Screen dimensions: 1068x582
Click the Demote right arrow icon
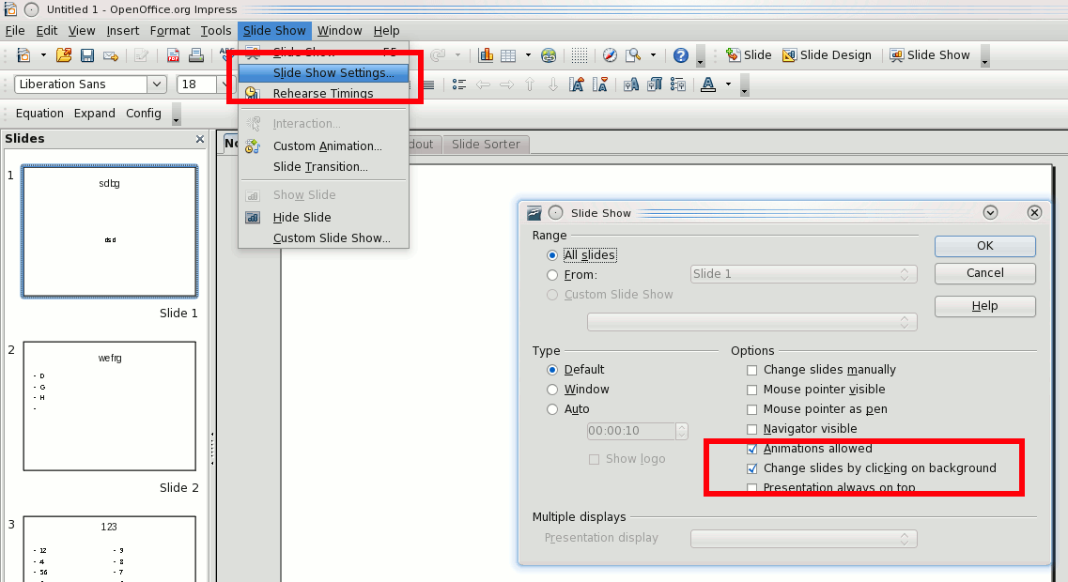[x=506, y=84]
